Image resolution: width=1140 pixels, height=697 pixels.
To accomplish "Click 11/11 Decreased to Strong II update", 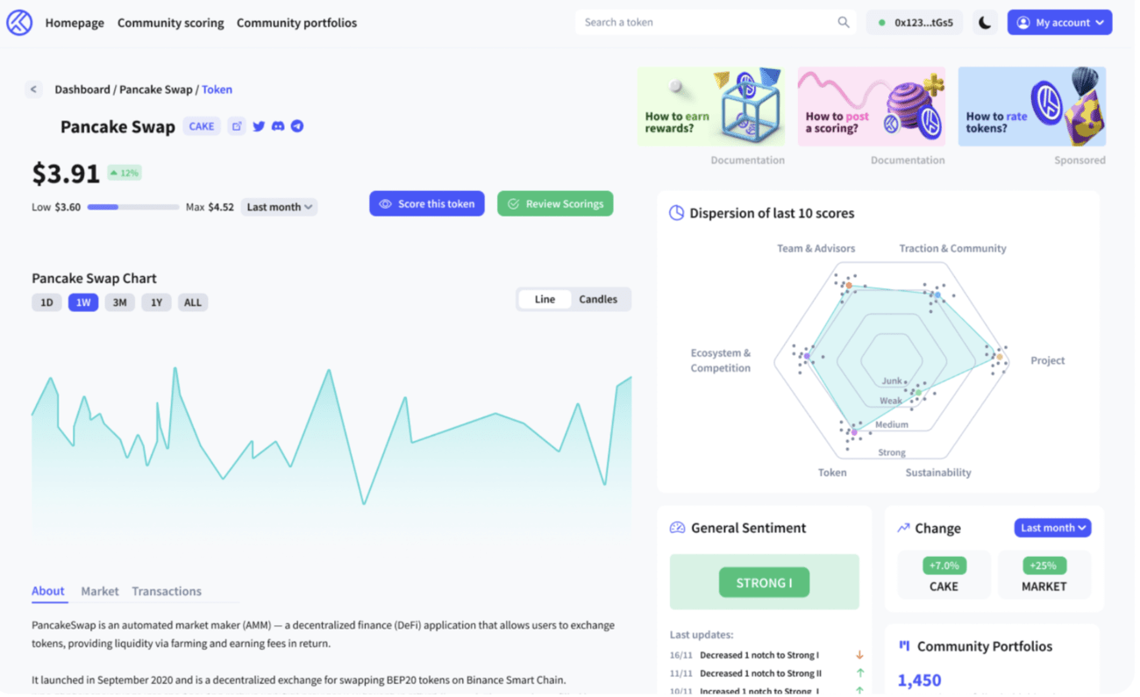I will tap(759, 673).
